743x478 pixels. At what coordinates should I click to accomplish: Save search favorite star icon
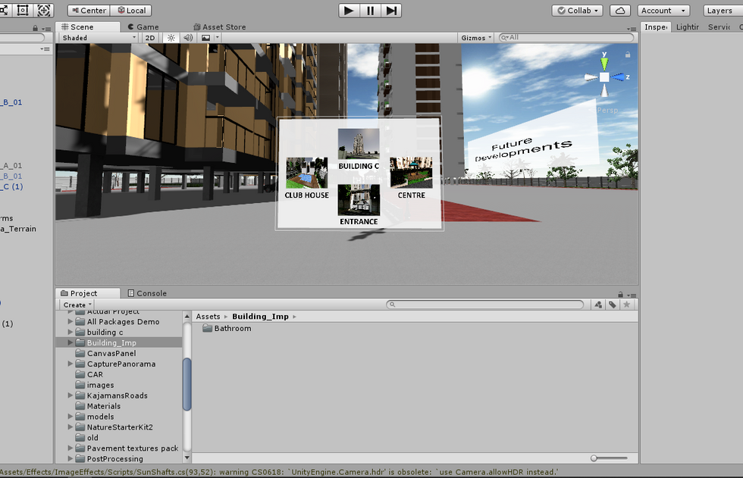626,305
